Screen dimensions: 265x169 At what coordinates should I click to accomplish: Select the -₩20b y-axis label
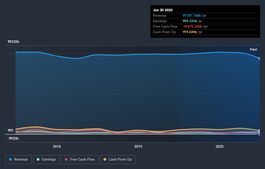coord(13,138)
